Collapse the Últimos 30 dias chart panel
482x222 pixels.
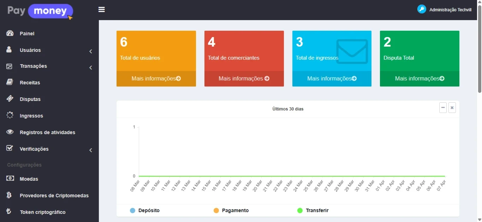point(443,108)
